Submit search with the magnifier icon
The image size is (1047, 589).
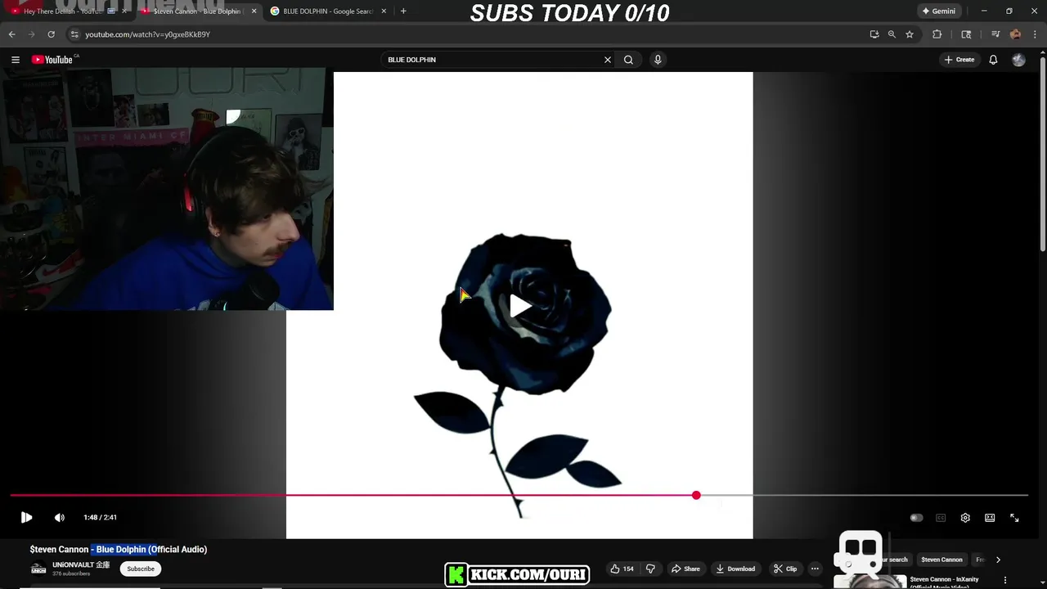point(628,60)
